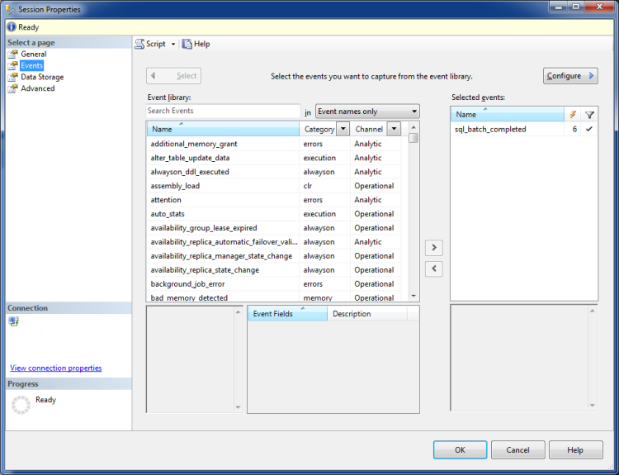Viewport: 619px width, 475px height.
Task: Click the lightning bolt actions column header
Action: tap(573, 115)
